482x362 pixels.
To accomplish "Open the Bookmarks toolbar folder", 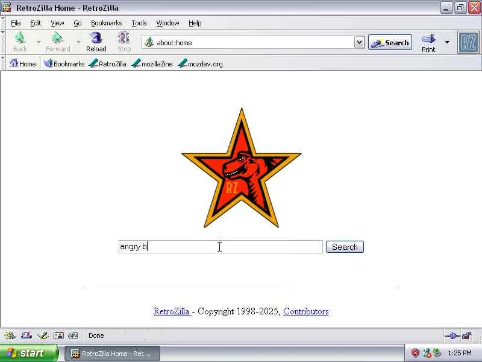I will click(64, 64).
